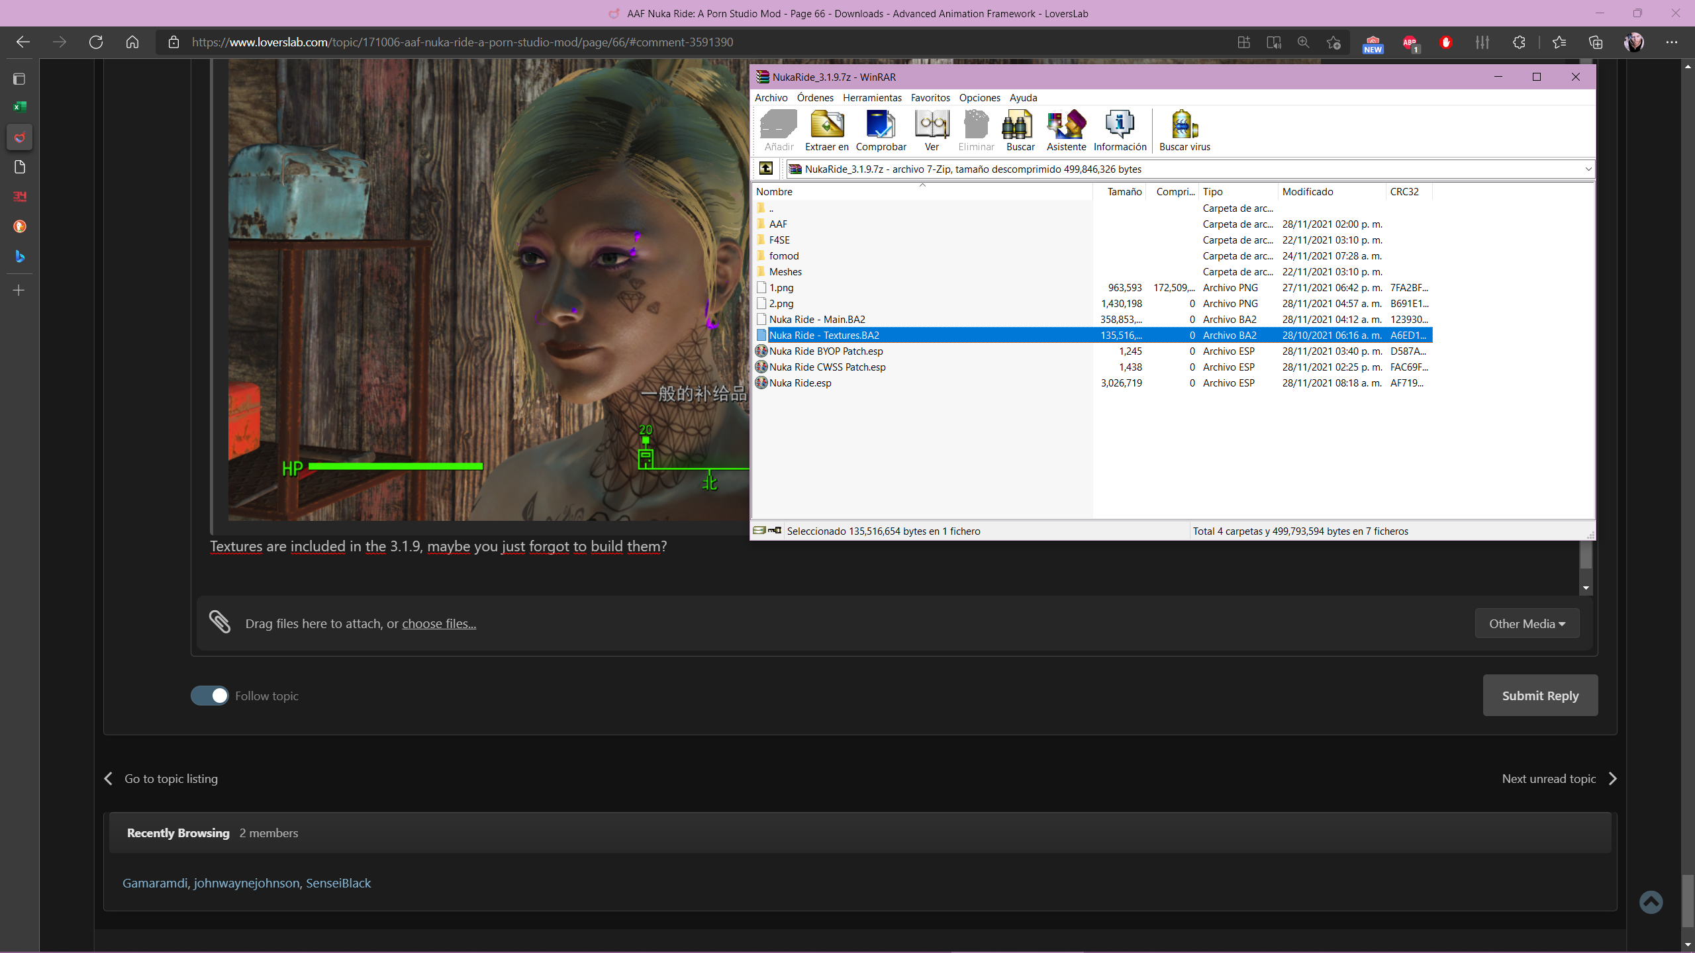Open the browser profile avatar
Image resolution: width=1695 pixels, height=953 pixels.
[1633, 42]
